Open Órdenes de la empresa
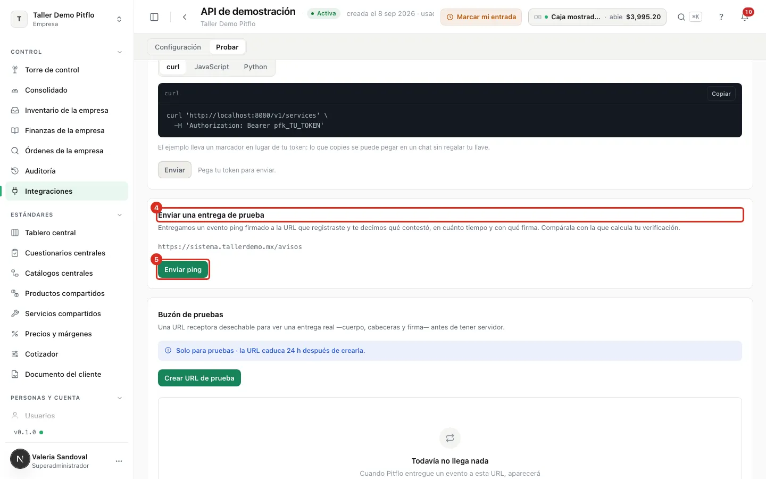 coord(66,151)
